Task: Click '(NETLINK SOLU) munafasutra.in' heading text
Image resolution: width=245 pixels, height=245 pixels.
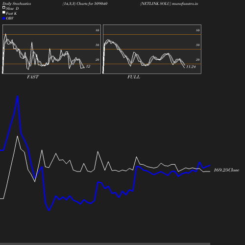Action: pyautogui.click(x=169, y=4)
